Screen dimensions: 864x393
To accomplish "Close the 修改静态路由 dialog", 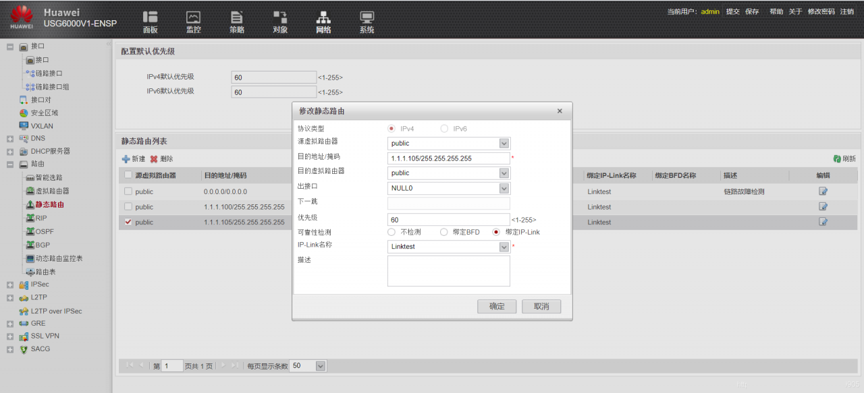I will (560, 111).
